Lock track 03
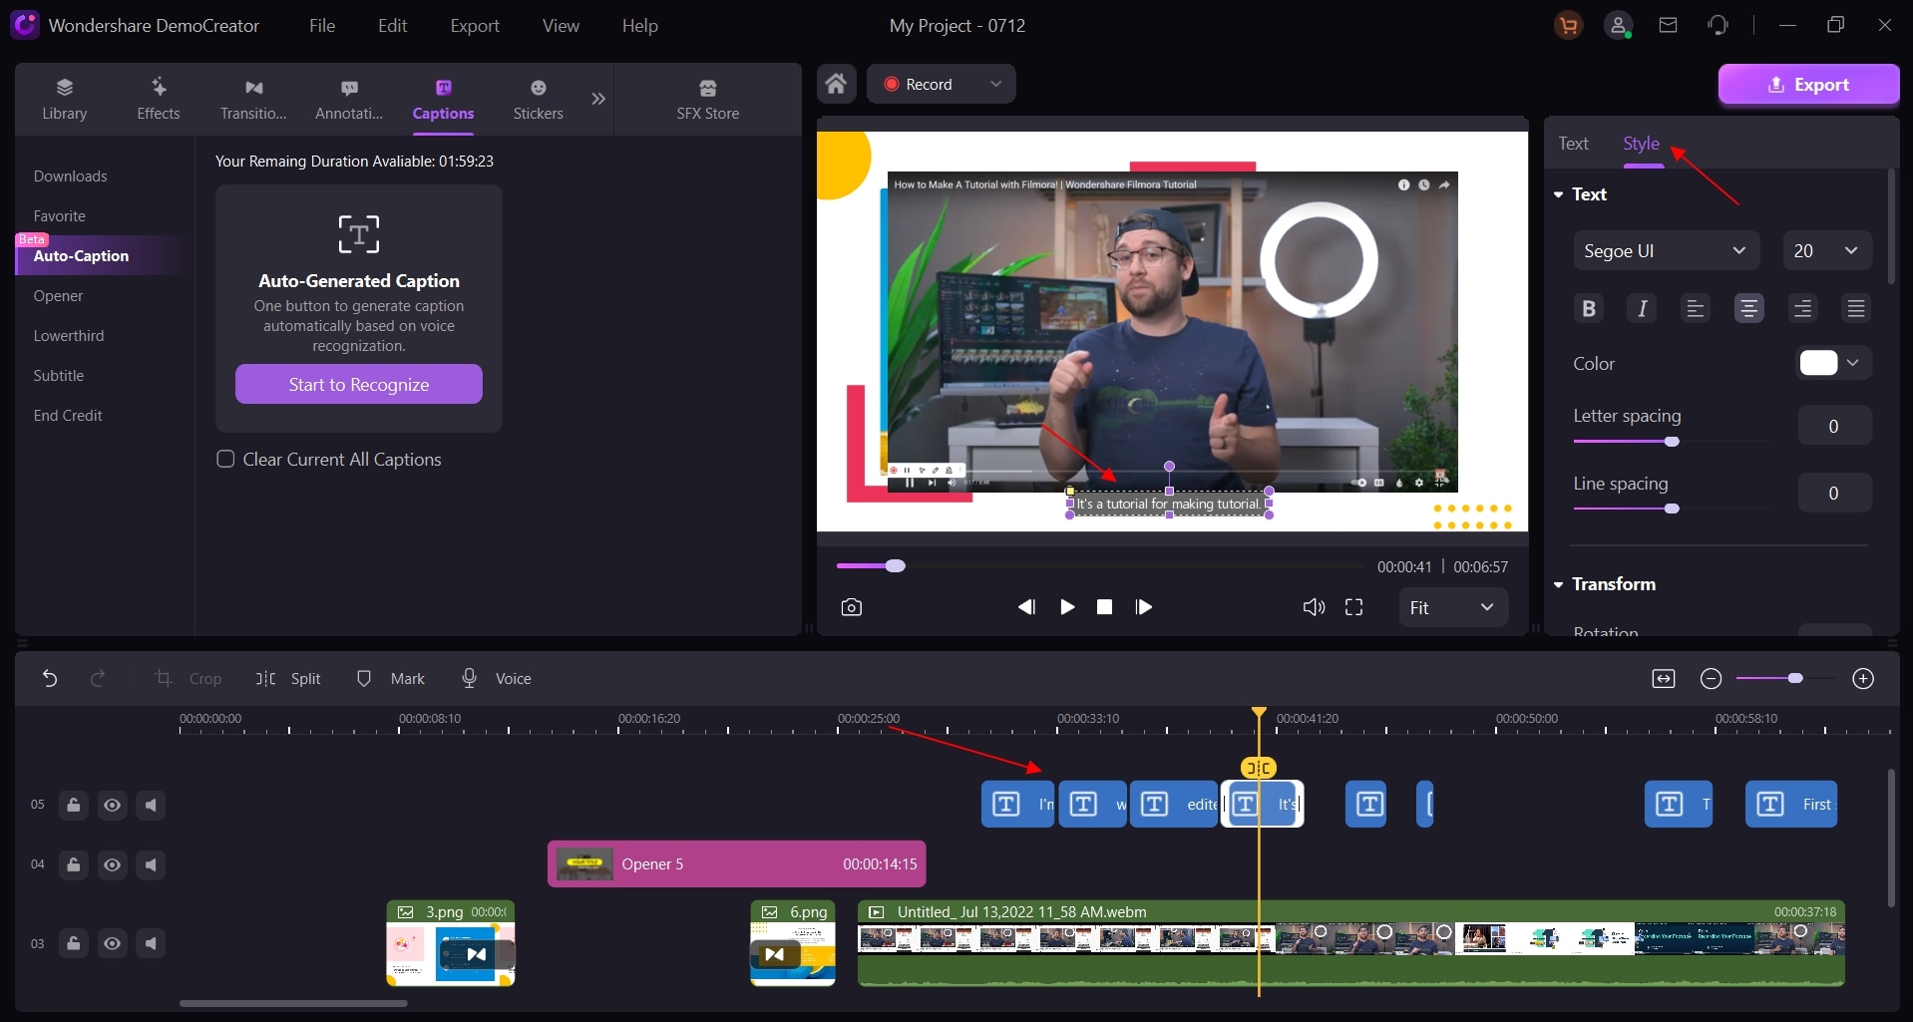1913x1022 pixels. pos(74,943)
